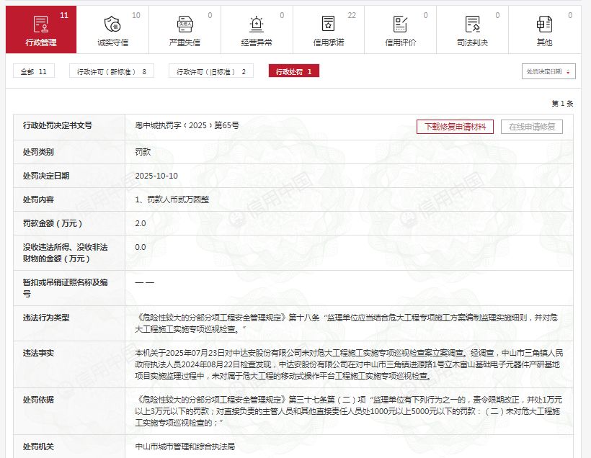
Task: Click the 没收违法所得 amount label
Action: 65,253
